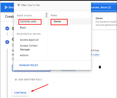Open the Learn more link

[96, 54]
